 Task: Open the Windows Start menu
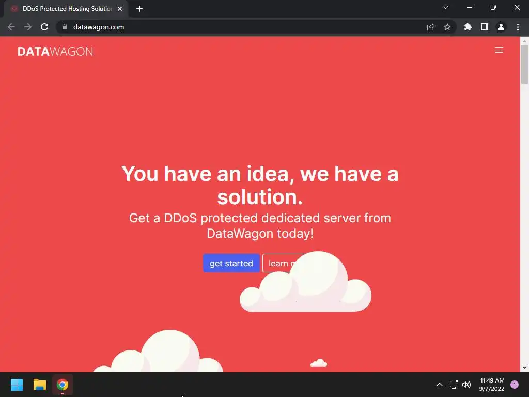tap(17, 385)
